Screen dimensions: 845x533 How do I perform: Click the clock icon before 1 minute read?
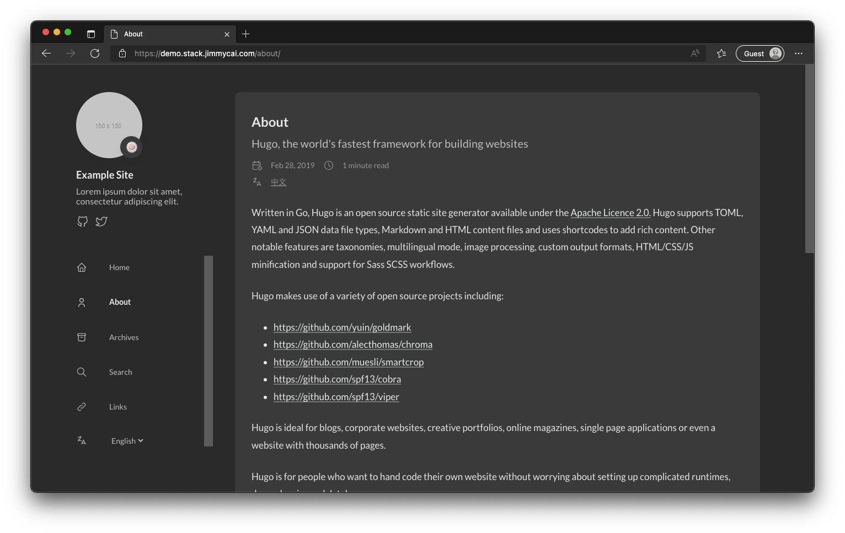coord(329,165)
